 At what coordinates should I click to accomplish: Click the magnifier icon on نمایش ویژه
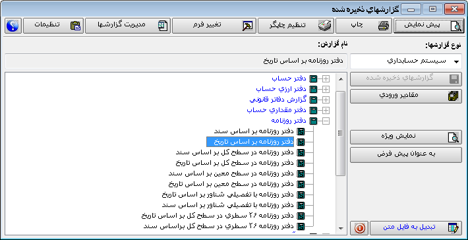(453, 137)
